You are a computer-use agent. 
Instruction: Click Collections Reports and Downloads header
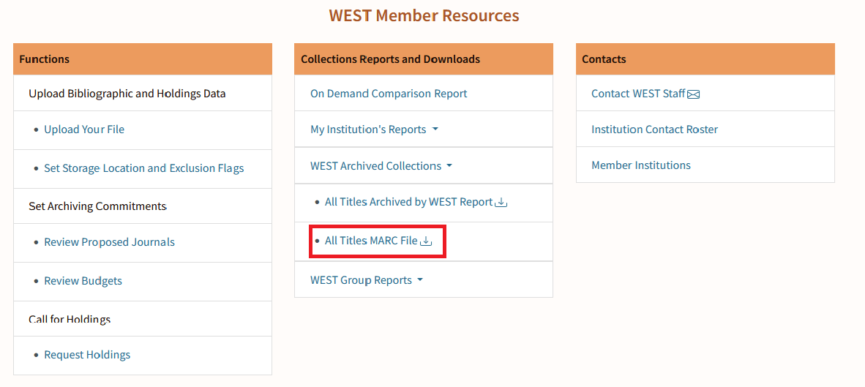click(424, 59)
